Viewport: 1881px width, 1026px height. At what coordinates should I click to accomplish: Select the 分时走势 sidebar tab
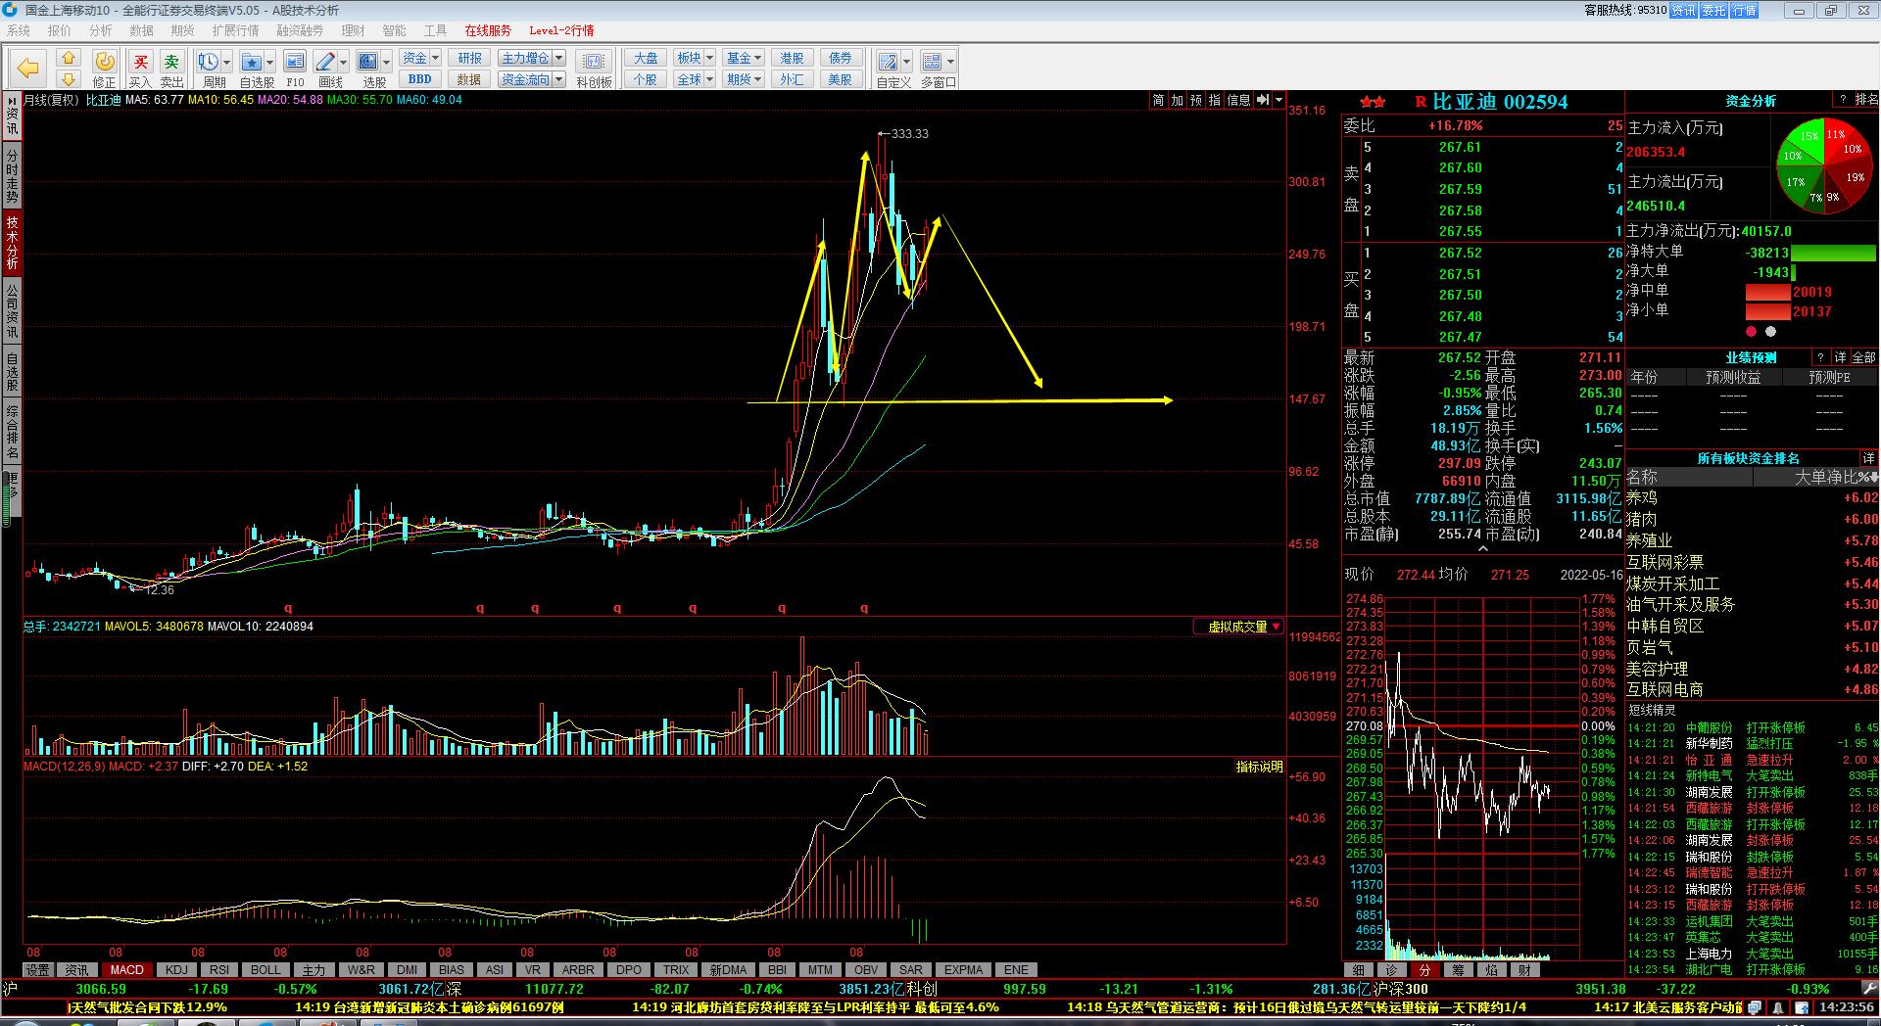[12, 176]
